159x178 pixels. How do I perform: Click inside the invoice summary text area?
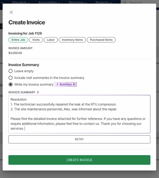pos(79,114)
